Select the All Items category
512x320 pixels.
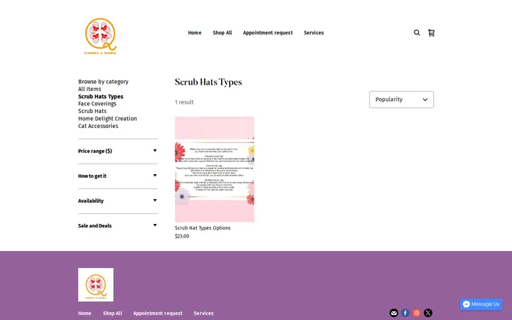(x=90, y=89)
